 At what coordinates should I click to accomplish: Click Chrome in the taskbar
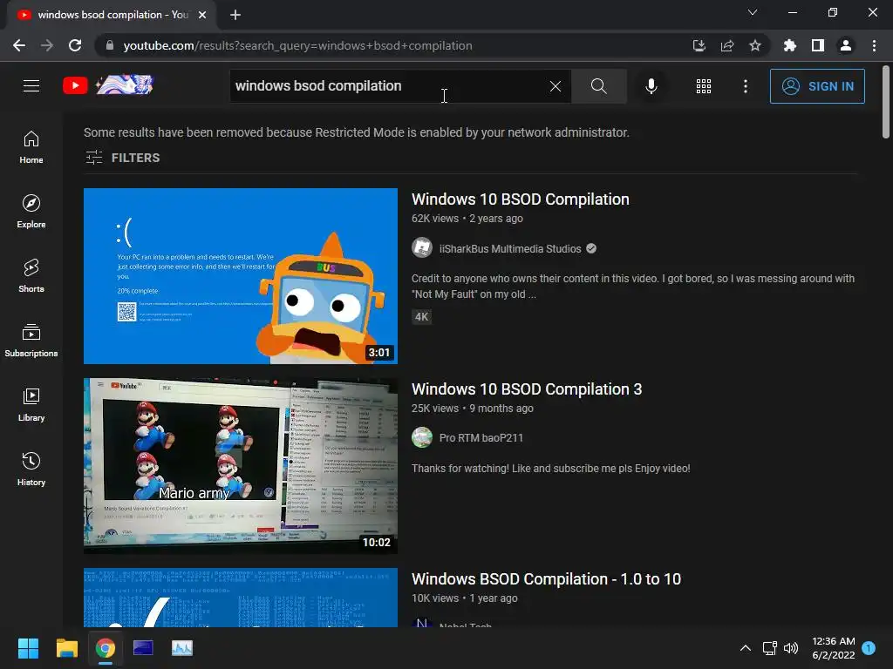[x=106, y=648]
